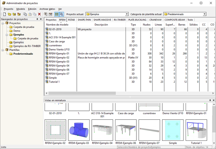Click the recycle bin table icon

pos(50,14)
